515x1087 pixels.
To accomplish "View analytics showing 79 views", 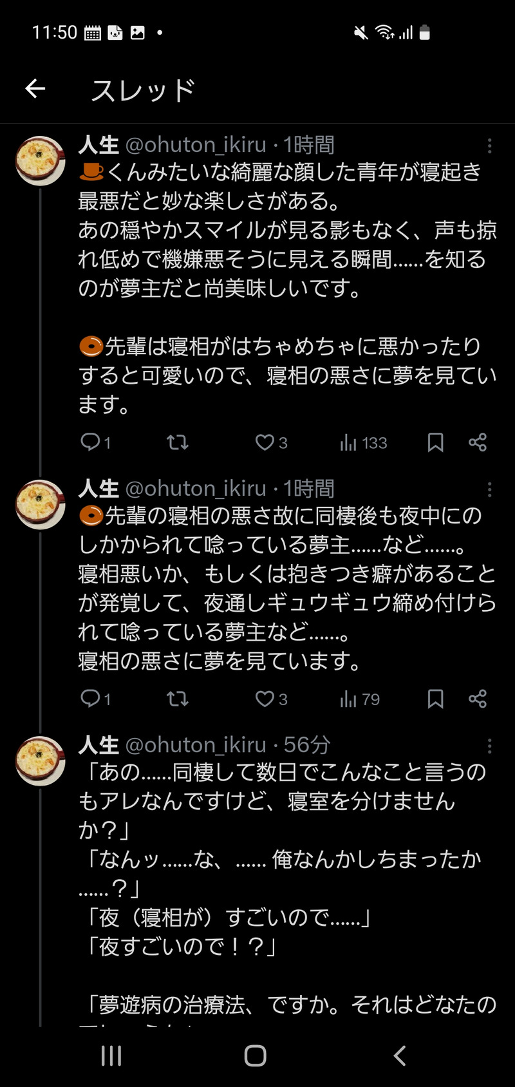I will [x=360, y=699].
